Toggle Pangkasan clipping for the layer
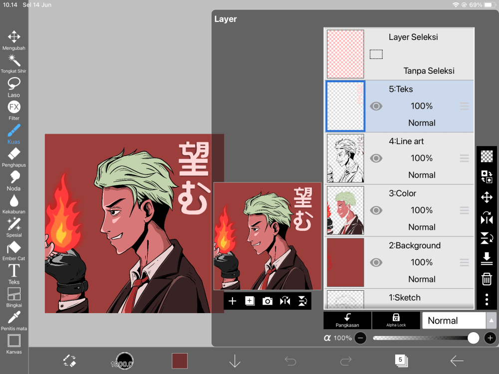Viewport: 499px width, 374px height. point(347,320)
